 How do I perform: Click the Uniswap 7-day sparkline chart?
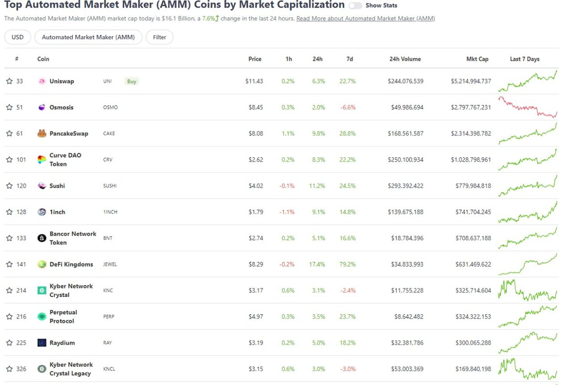[528, 81]
